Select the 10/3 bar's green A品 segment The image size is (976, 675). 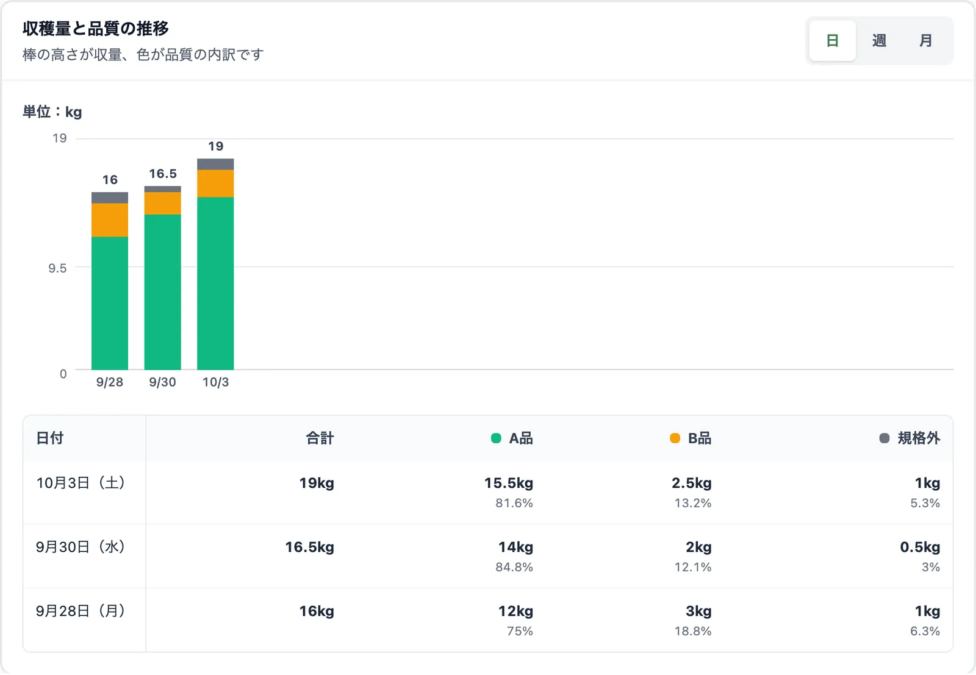(215, 284)
